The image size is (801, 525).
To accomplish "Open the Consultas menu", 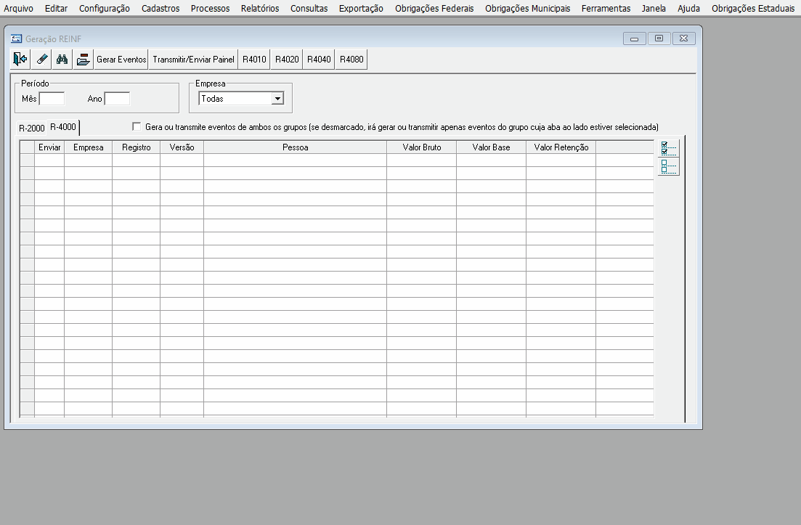I will click(309, 8).
